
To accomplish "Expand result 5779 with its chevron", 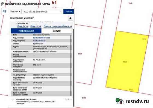I will (71, 100).
